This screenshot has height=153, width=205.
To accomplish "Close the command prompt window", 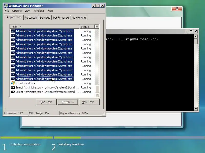I will [x=196, y=31].
